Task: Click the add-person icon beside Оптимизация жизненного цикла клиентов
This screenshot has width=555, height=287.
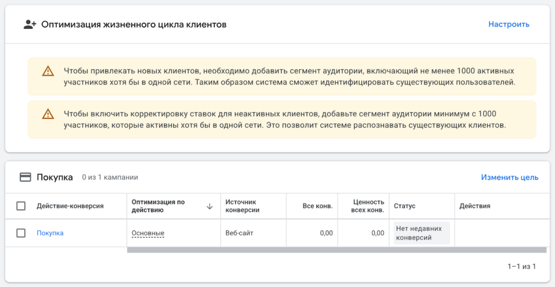Action: (x=30, y=25)
